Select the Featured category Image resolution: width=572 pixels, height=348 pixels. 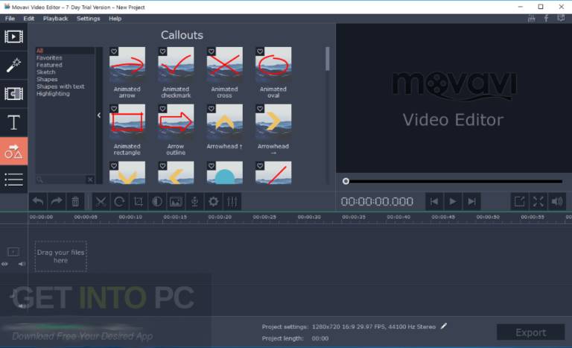point(49,65)
